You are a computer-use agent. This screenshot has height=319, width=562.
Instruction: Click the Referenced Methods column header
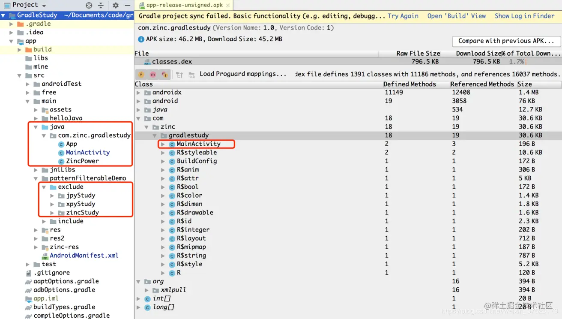(x=482, y=84)
